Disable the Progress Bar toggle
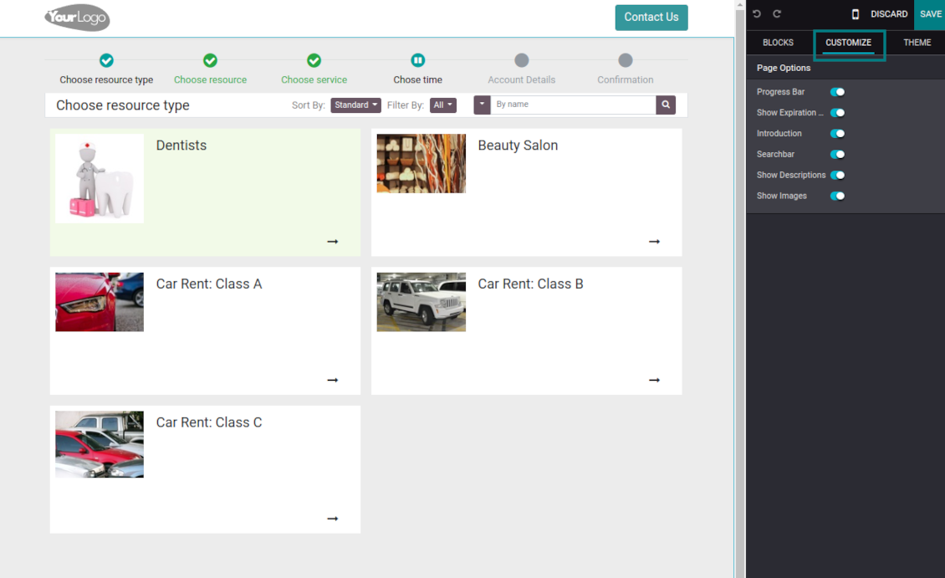Screen dimensions: 945x578 [837, 92]
